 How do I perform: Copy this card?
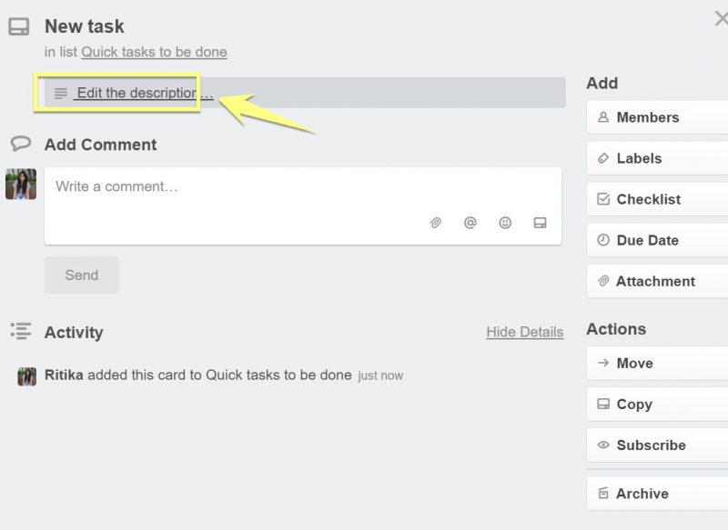click(657, 404)
